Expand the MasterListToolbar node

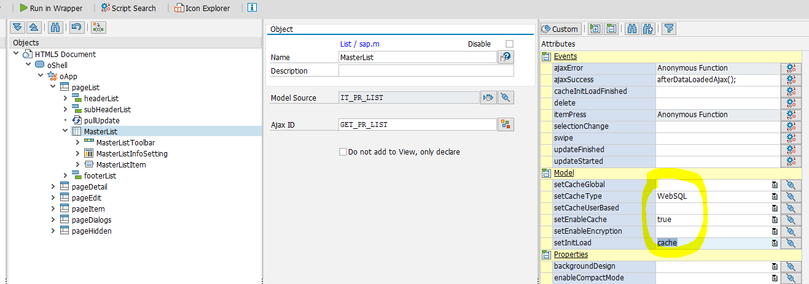(77, 142)
